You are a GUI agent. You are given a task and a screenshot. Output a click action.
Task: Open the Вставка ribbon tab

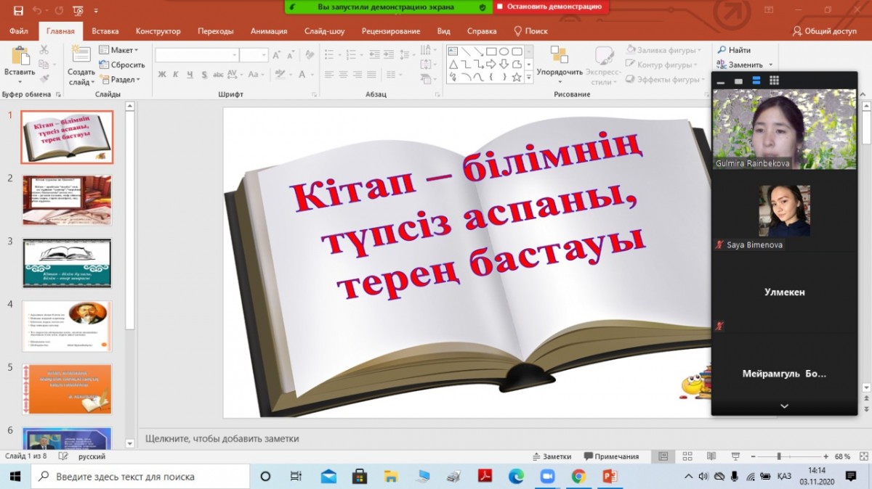[x=105, y=31]
